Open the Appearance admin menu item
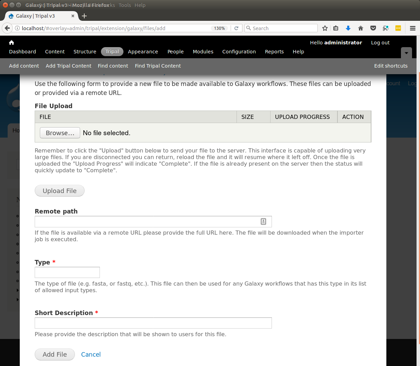Viewport: 420px width, 366px height. tap(143, 52)
